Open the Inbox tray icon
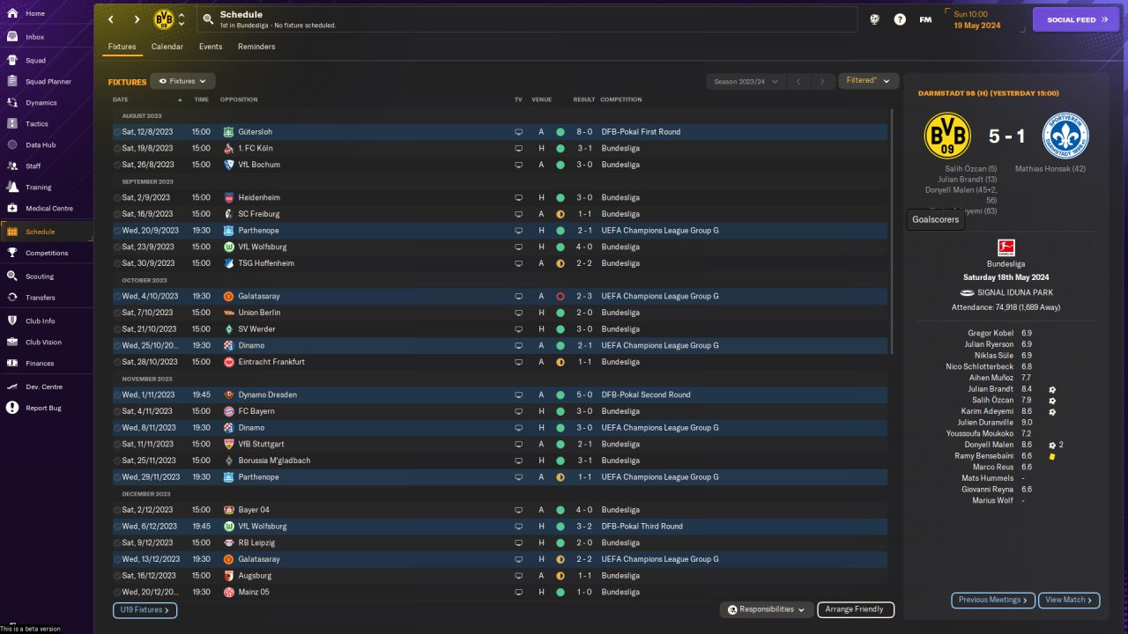 pyautogui.click(x=12, y=37)
